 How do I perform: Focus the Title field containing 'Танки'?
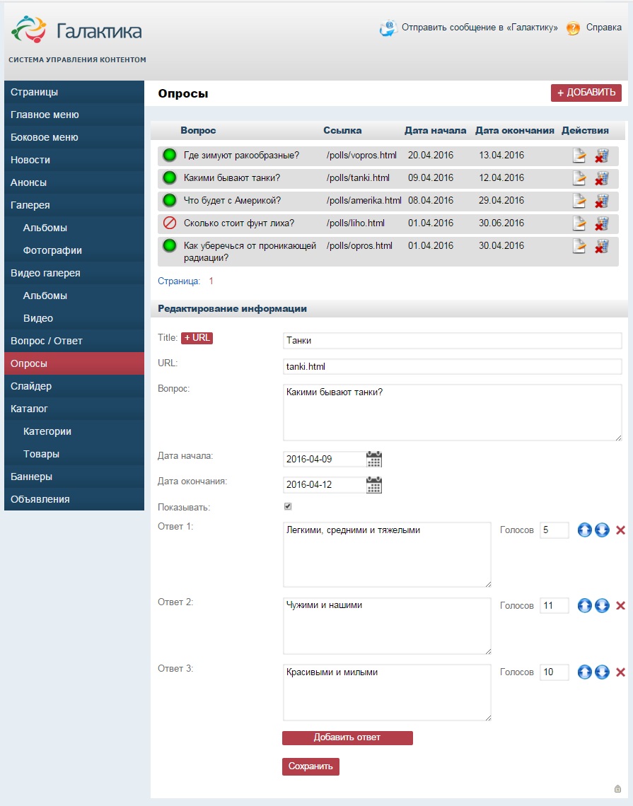453,341
